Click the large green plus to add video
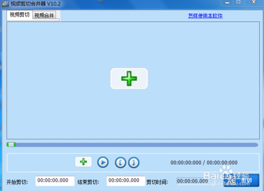This screenshot has height=191, width=264. [x=129, y=78]
